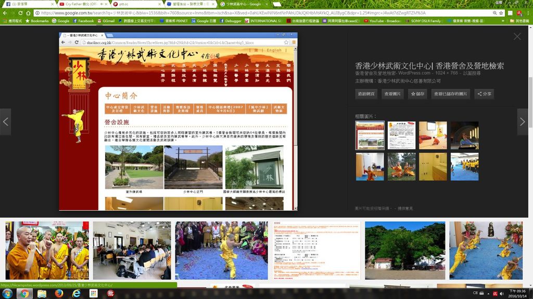Open the red 批 app in taskbar
This screenshot has width=533, height=299.
pyautogui.click(x=110, y=293)
